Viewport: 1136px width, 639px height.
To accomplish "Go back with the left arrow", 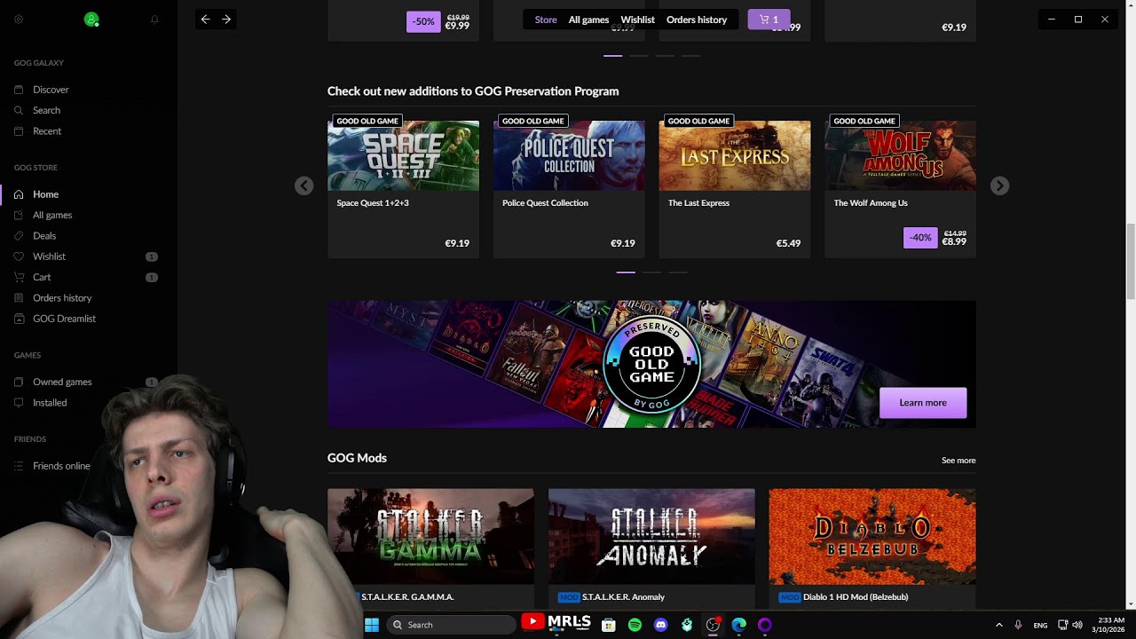I will pos(205,20).
